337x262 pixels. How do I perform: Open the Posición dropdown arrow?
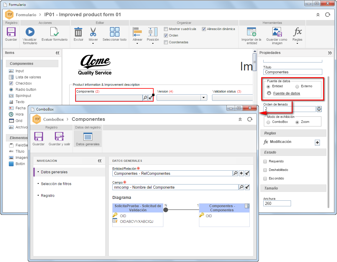(x=153, y=43)
